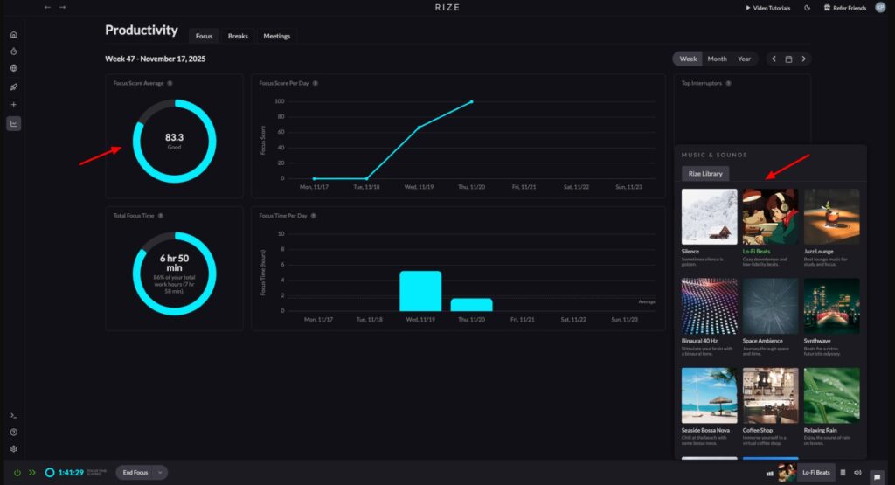Switch to the Breaks tab
The height and width of the screenshot is (485, 895).
tap(238, 36)
